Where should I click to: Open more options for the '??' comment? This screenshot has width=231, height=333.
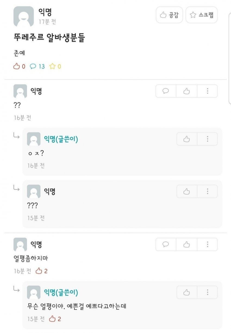(207, 91)
